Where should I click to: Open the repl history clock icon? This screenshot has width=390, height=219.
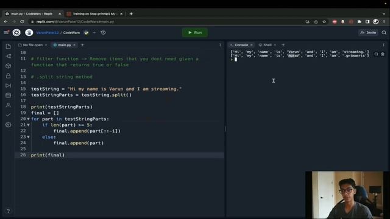(x=103, y=32)
